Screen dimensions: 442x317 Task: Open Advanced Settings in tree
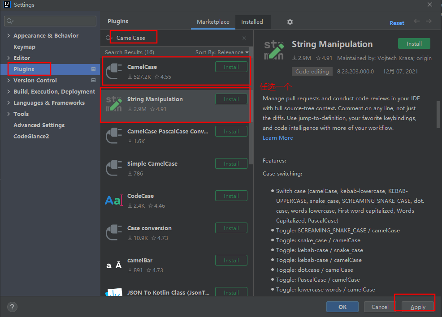click(x=39, y=125)
